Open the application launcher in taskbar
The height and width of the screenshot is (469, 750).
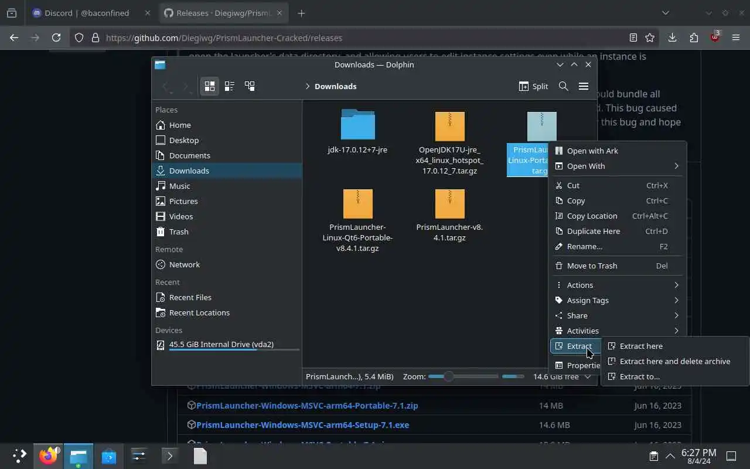pos(19,456)
